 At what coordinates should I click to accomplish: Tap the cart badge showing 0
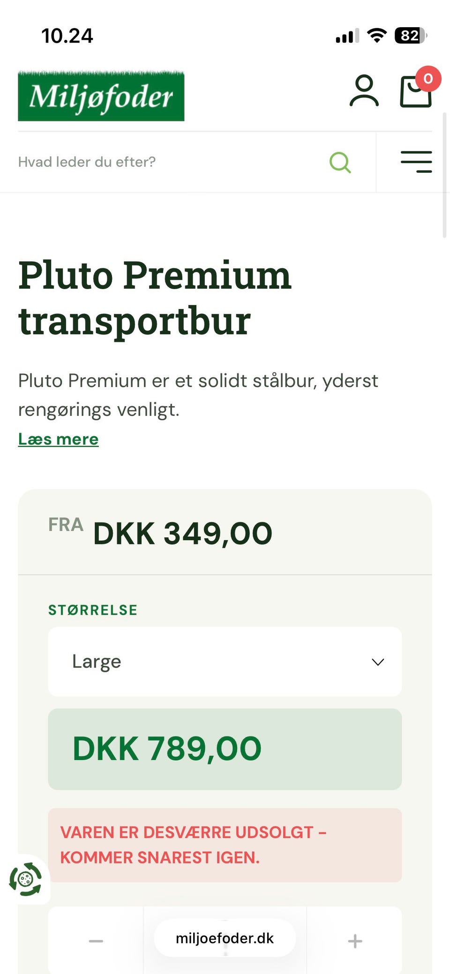pos(427,79)
